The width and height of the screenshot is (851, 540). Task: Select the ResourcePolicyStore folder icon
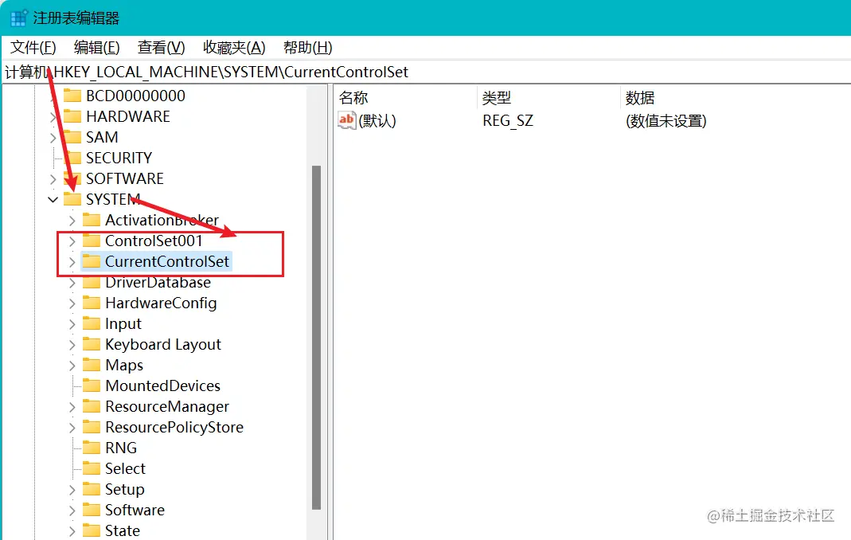click(x=92, y=427)
